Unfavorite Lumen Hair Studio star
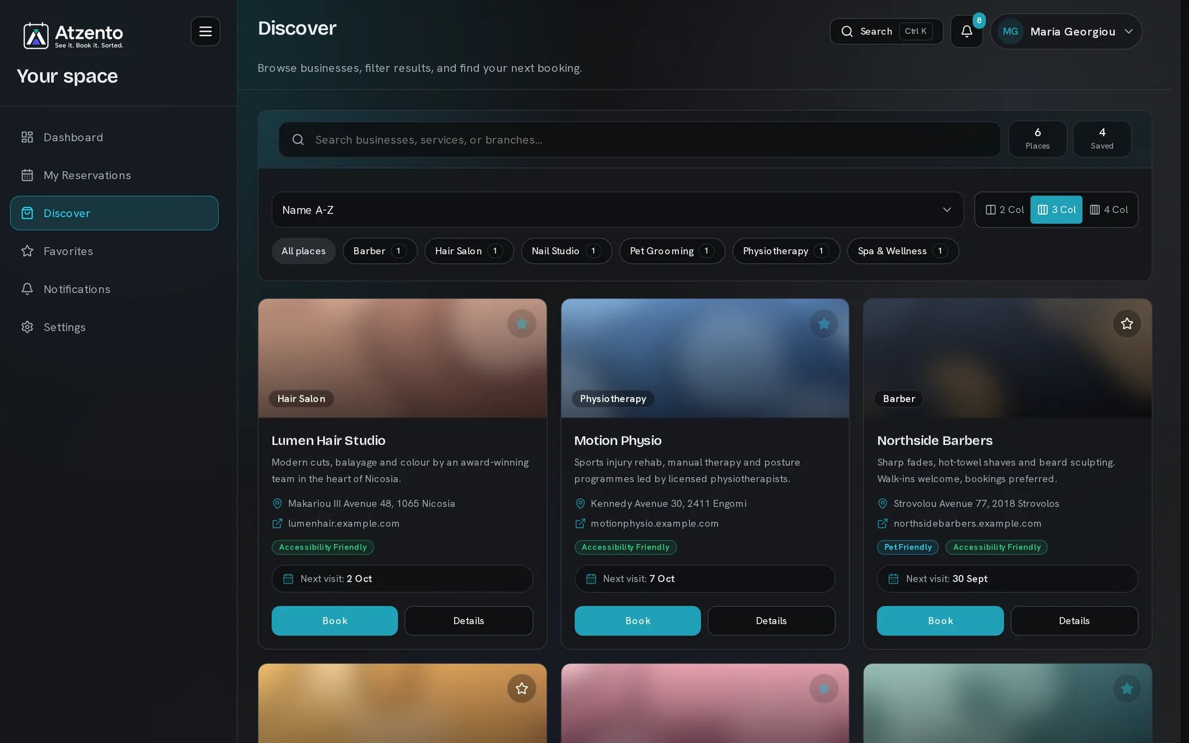 click(x=521, y=324)
